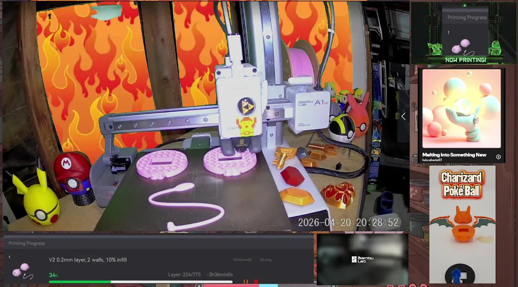Select 'V2 0.2mm layer, 2 walls, 10% infill' text
The width and height of the screenshot is (518, 287).
pyautogui.click(x=88, y=260)
